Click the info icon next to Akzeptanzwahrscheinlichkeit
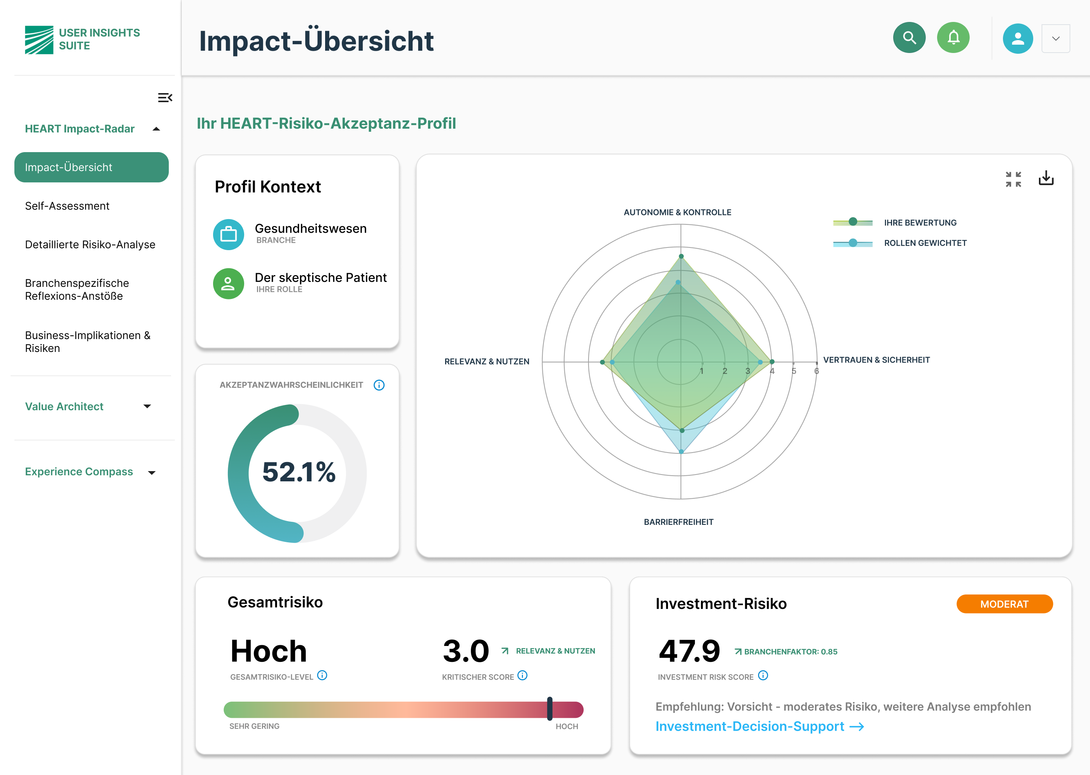This screenshot has width=1090, height=775. point(378,385)
